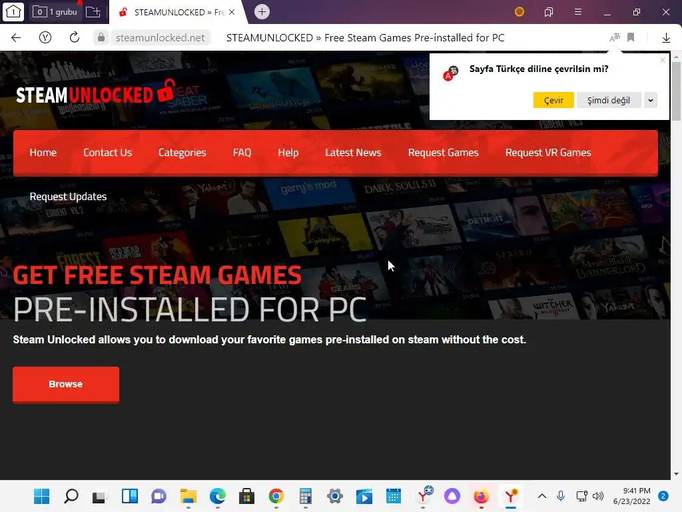Click 'Şimdi değil' button
The height and width of the screenshot is (512, 682).
[609, 100]
